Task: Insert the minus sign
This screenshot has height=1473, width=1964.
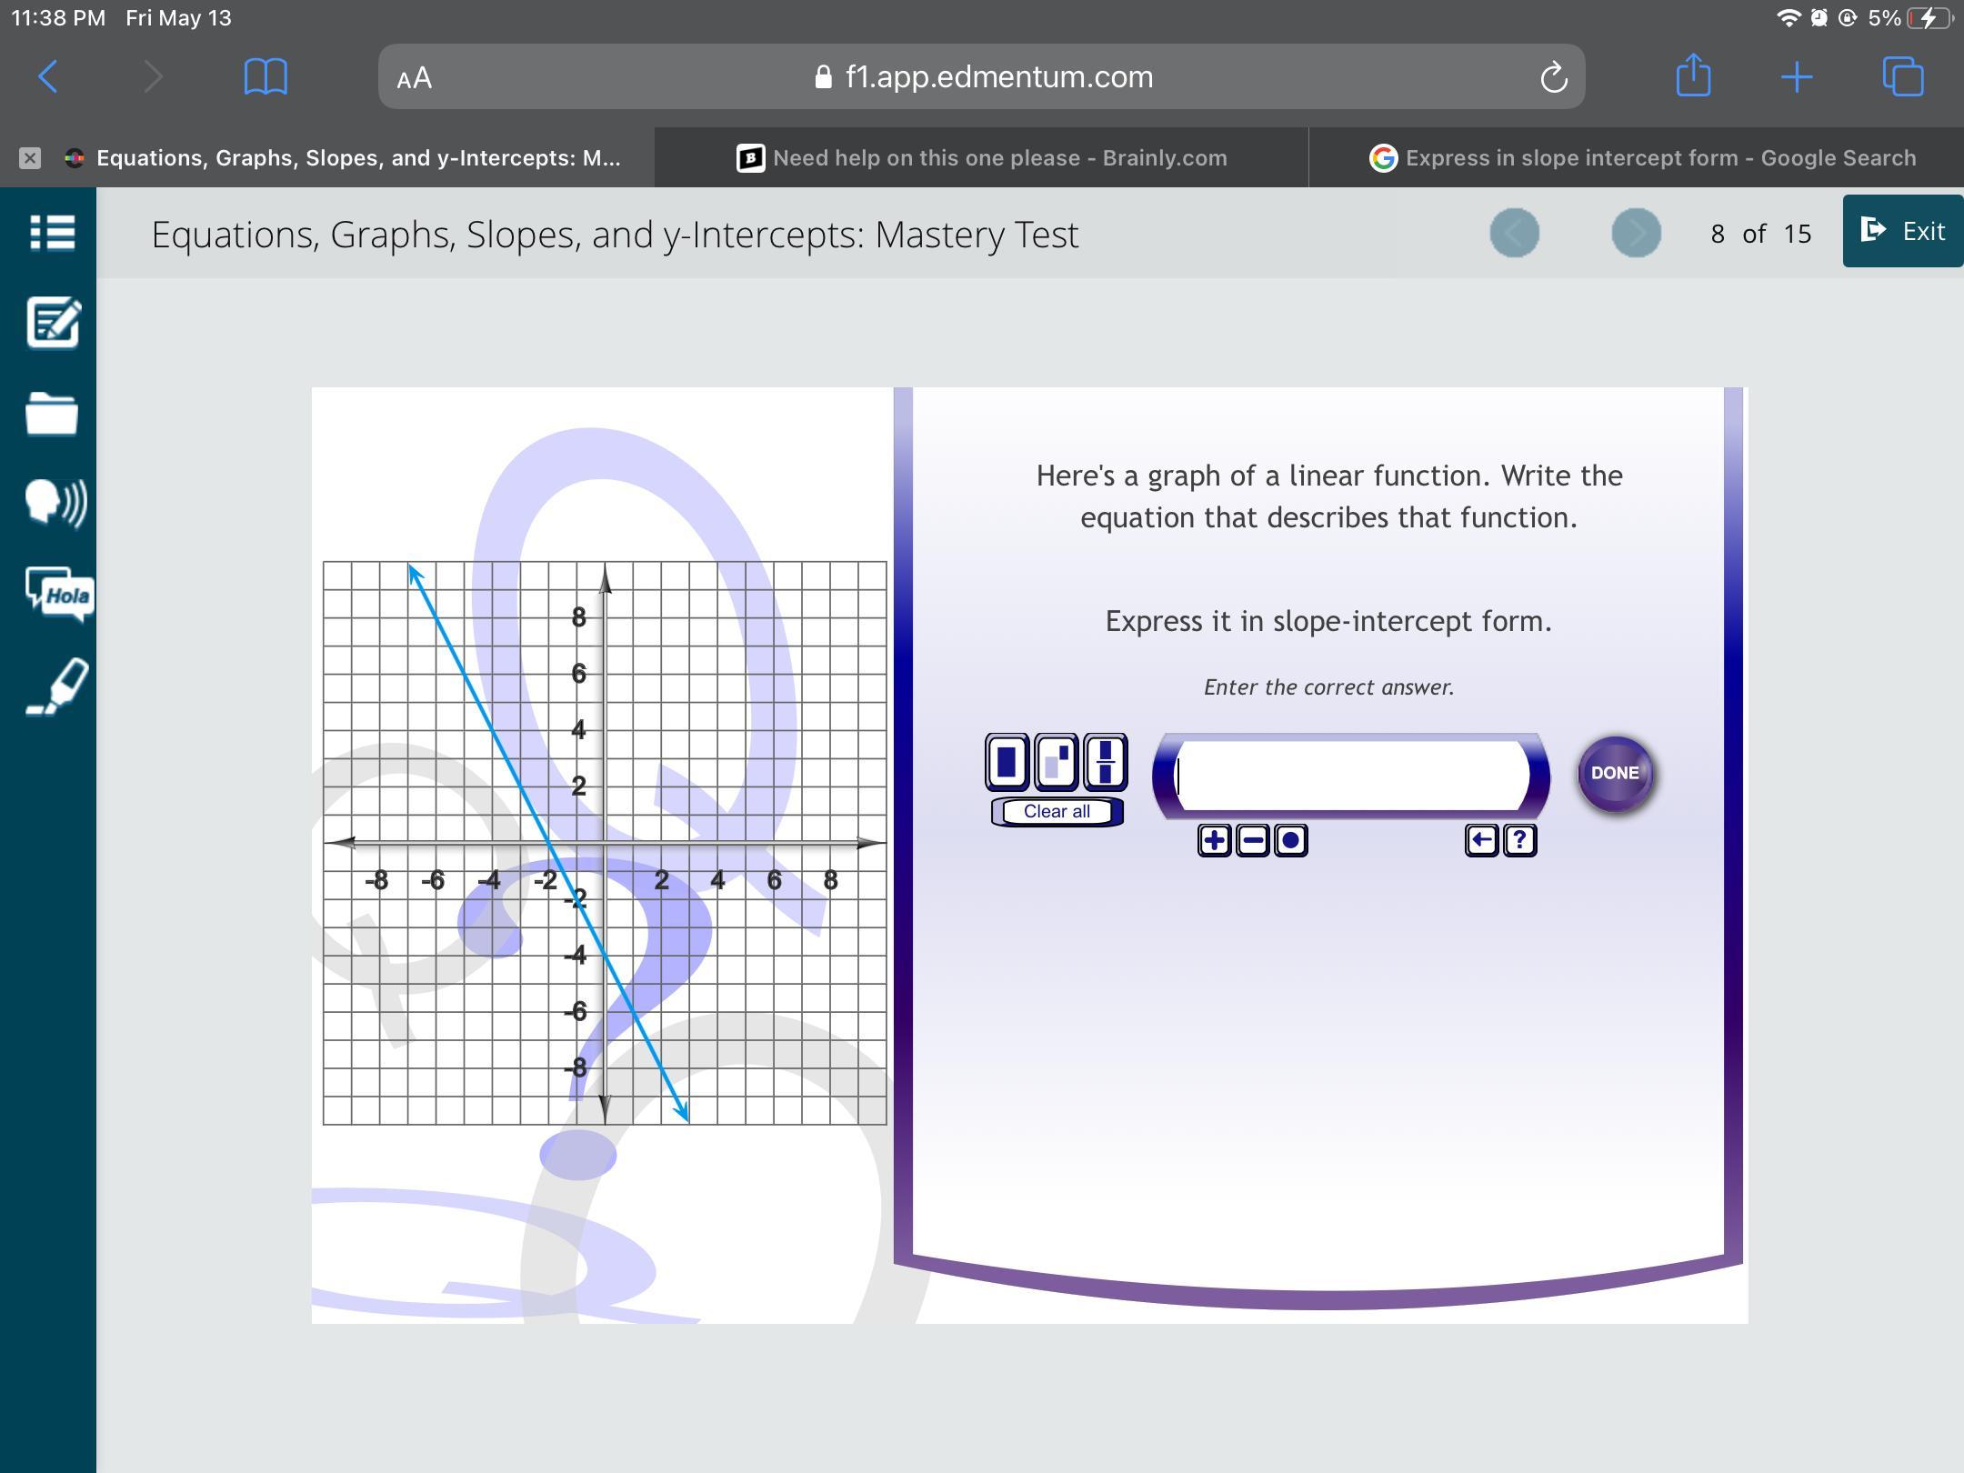Action: pyautogui.click(x=1252, y=840)
